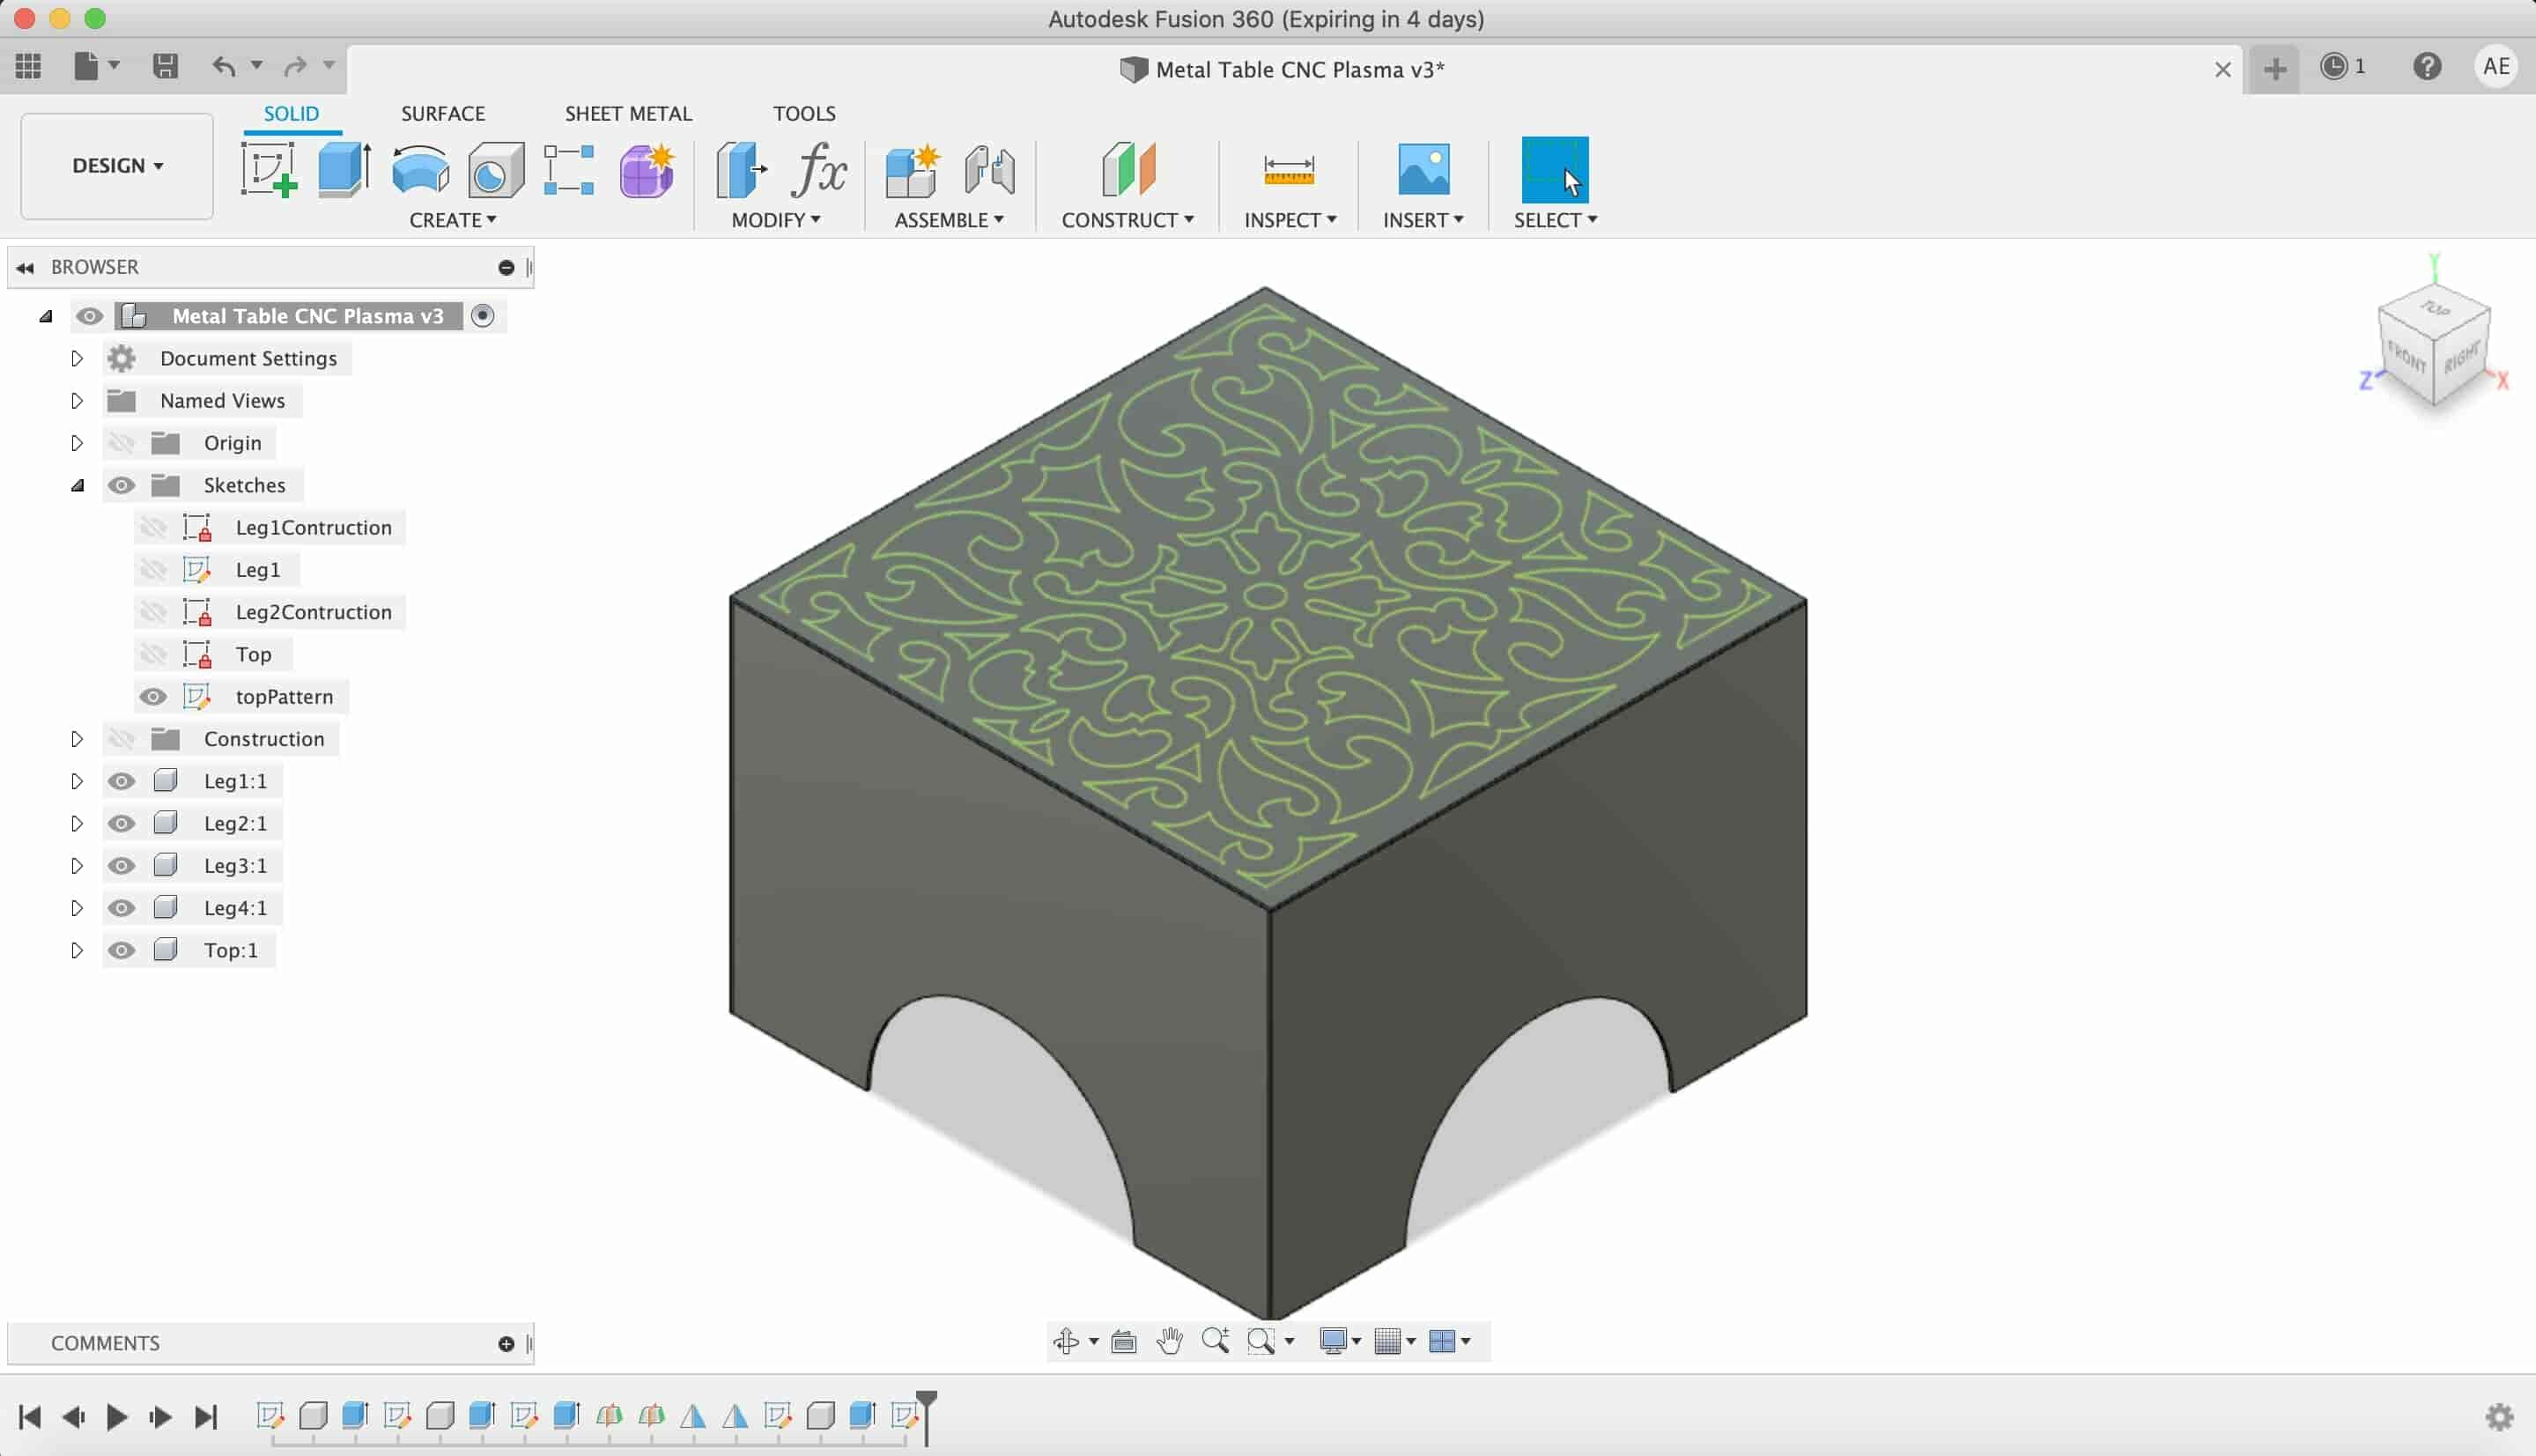Screen dimensions: 2536x1456
Task: Open timeline settings gear icon
Action: [x=2499, y=1416]
